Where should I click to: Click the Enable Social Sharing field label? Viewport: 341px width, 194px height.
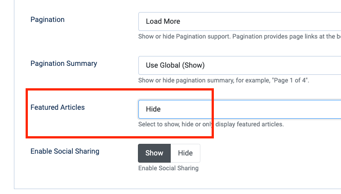click(65, 151)
